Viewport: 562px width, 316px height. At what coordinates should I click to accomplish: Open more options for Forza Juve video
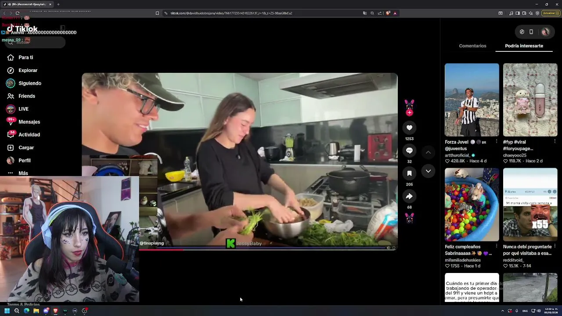point(497,141)
